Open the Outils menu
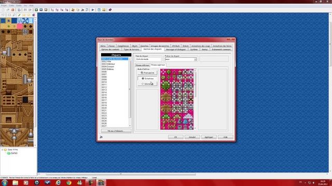 click(x=19, y=6)
